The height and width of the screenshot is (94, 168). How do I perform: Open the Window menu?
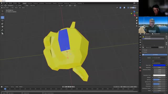[15, 3]
